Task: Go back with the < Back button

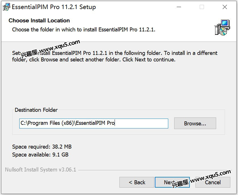Action: pyautogui.click(x=137, y=182)
